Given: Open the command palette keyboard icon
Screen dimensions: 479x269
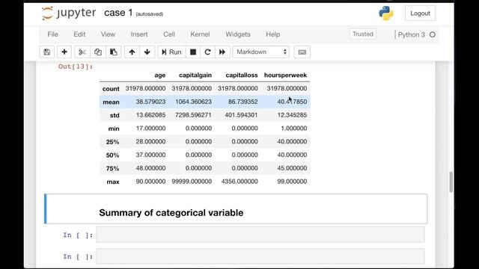Looking at the screenshot, I should (302, 52).
